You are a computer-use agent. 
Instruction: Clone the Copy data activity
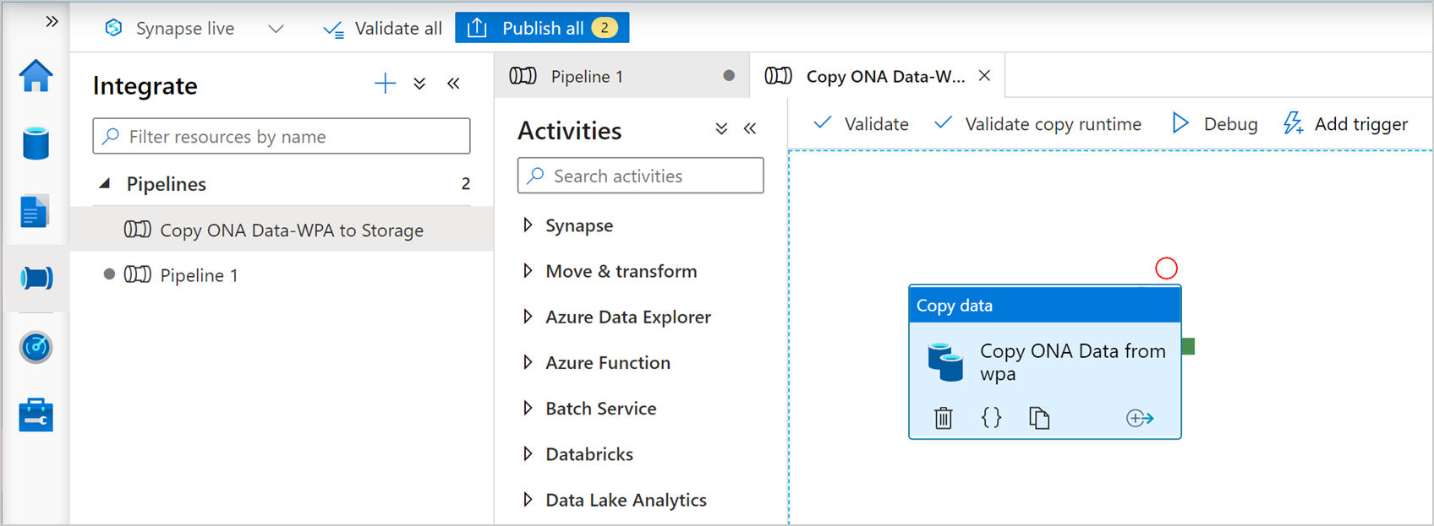[x=1039, y=418]
